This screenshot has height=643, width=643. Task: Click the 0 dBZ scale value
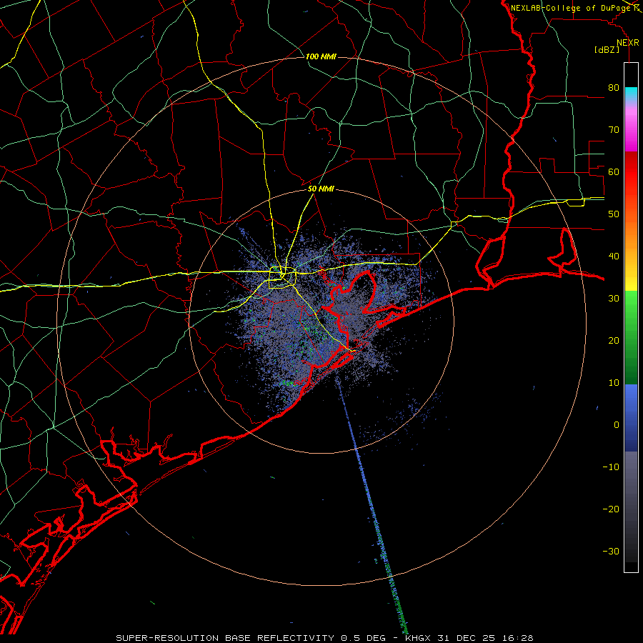point(617,425)
